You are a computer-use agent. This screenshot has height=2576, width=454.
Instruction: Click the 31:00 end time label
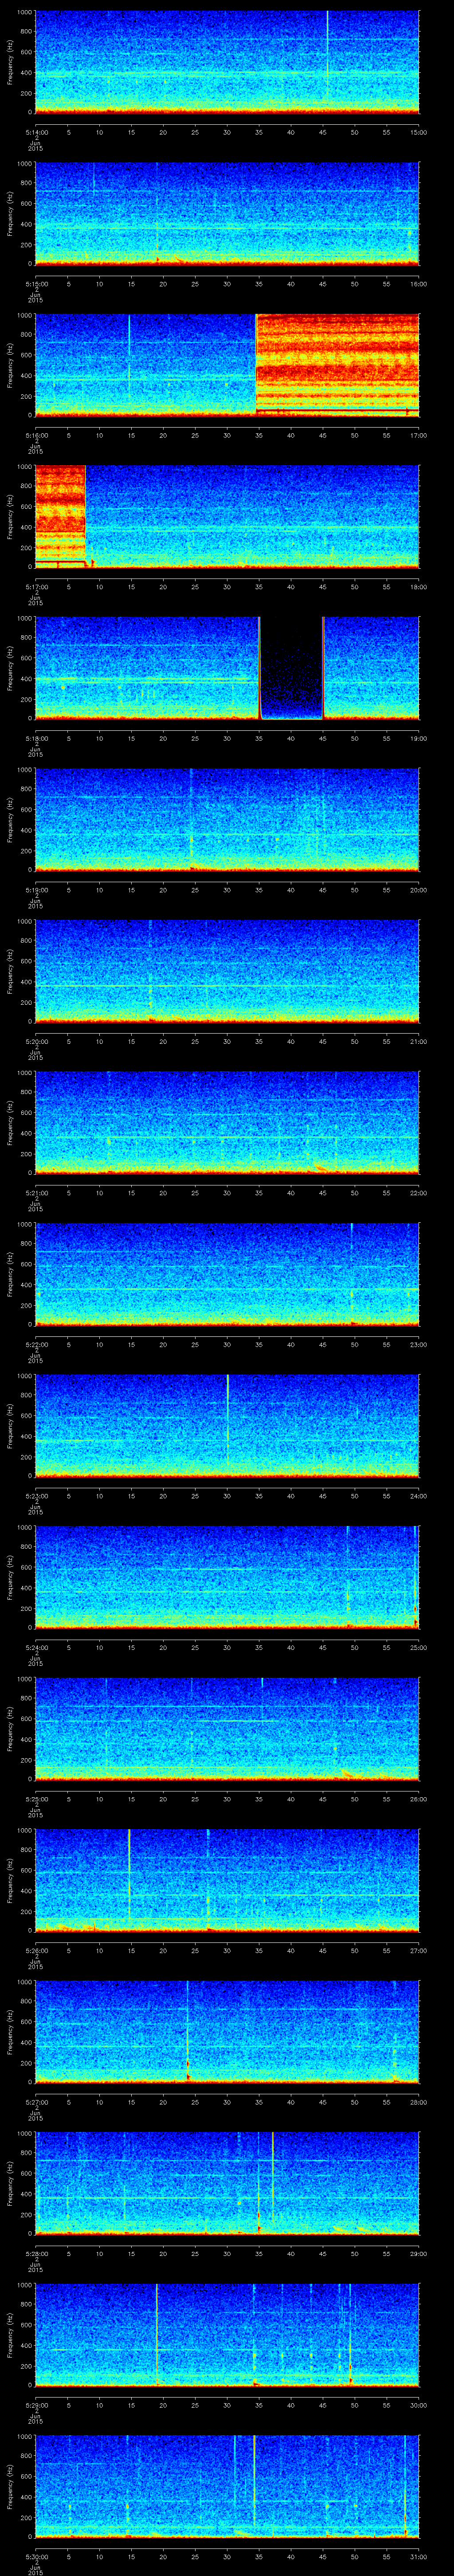coord(418,2556)
